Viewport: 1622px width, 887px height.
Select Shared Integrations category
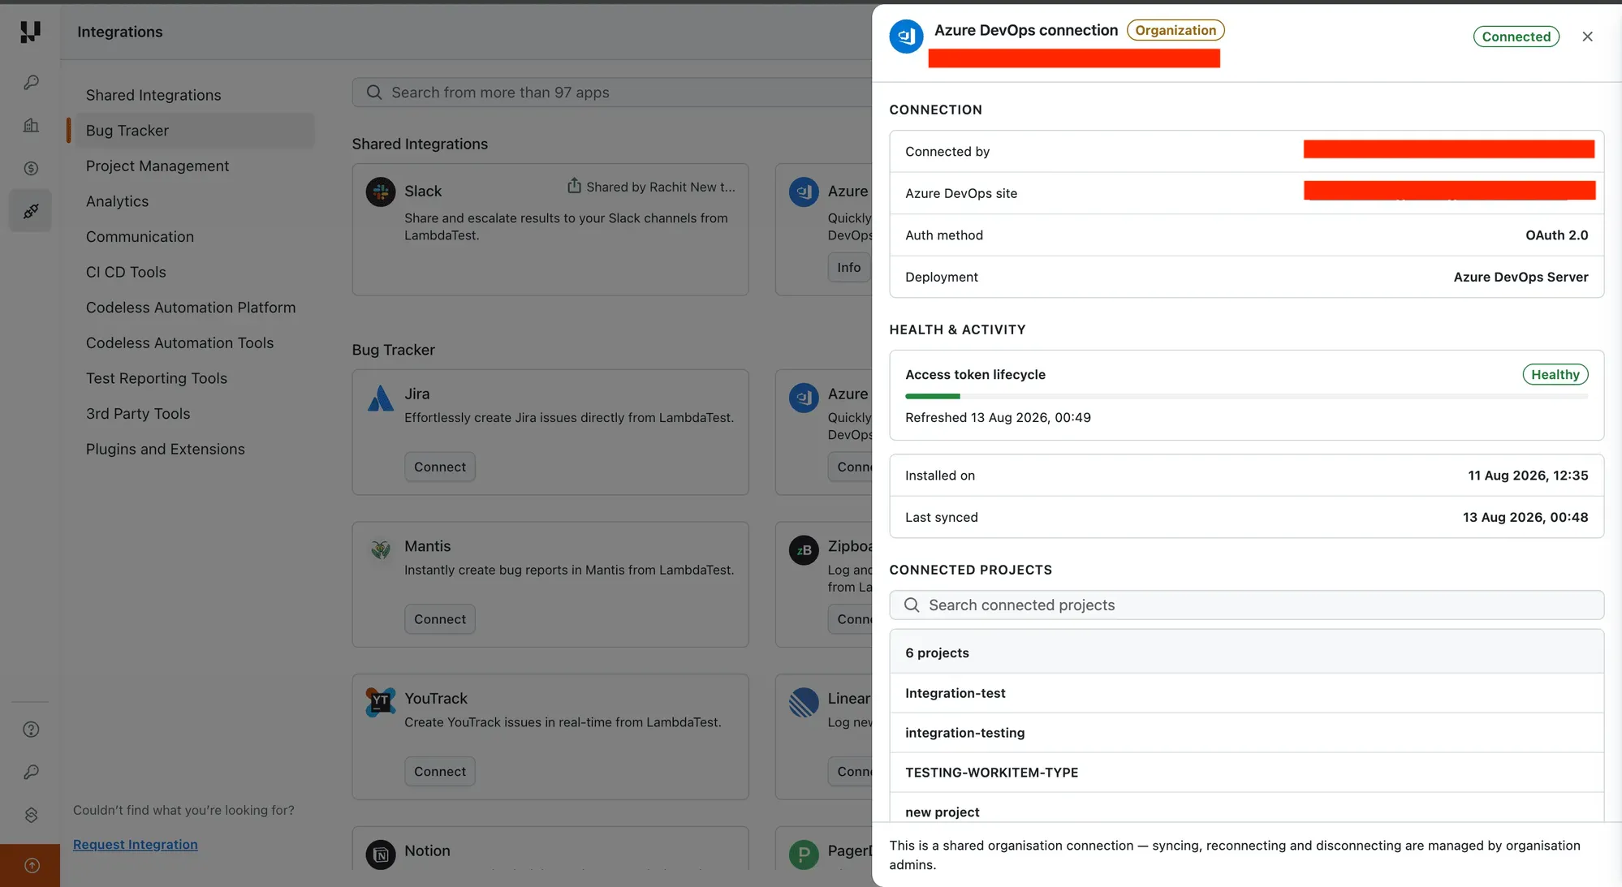click(x=153, y=95)
